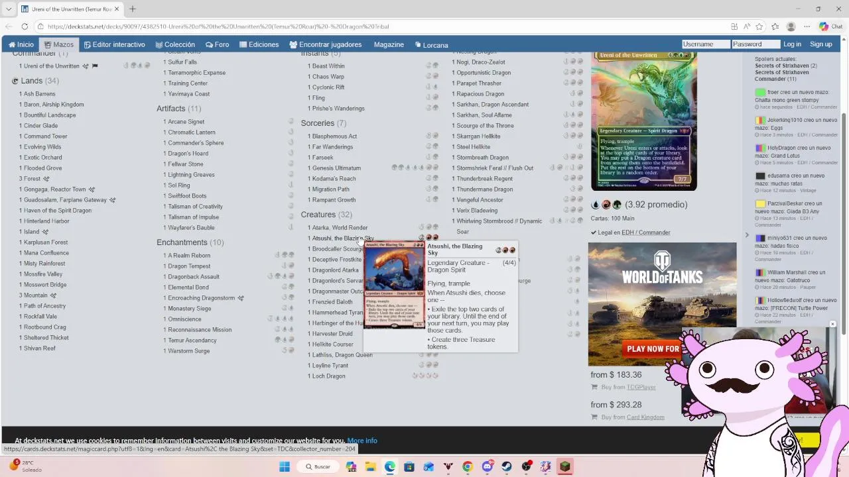Open the Copilot Chat button
849x477 pixels.
[x=830, y=26]
